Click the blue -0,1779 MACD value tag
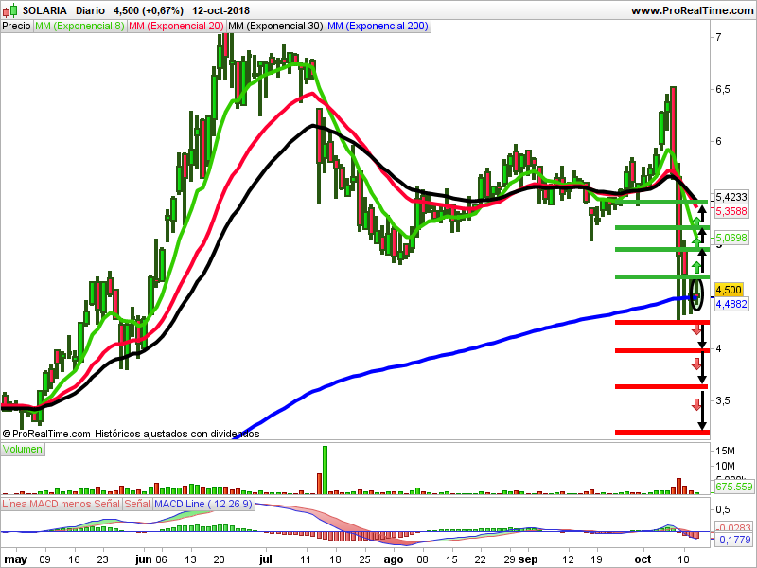This screenshot has width=757, height=568. tap(732, 540)
